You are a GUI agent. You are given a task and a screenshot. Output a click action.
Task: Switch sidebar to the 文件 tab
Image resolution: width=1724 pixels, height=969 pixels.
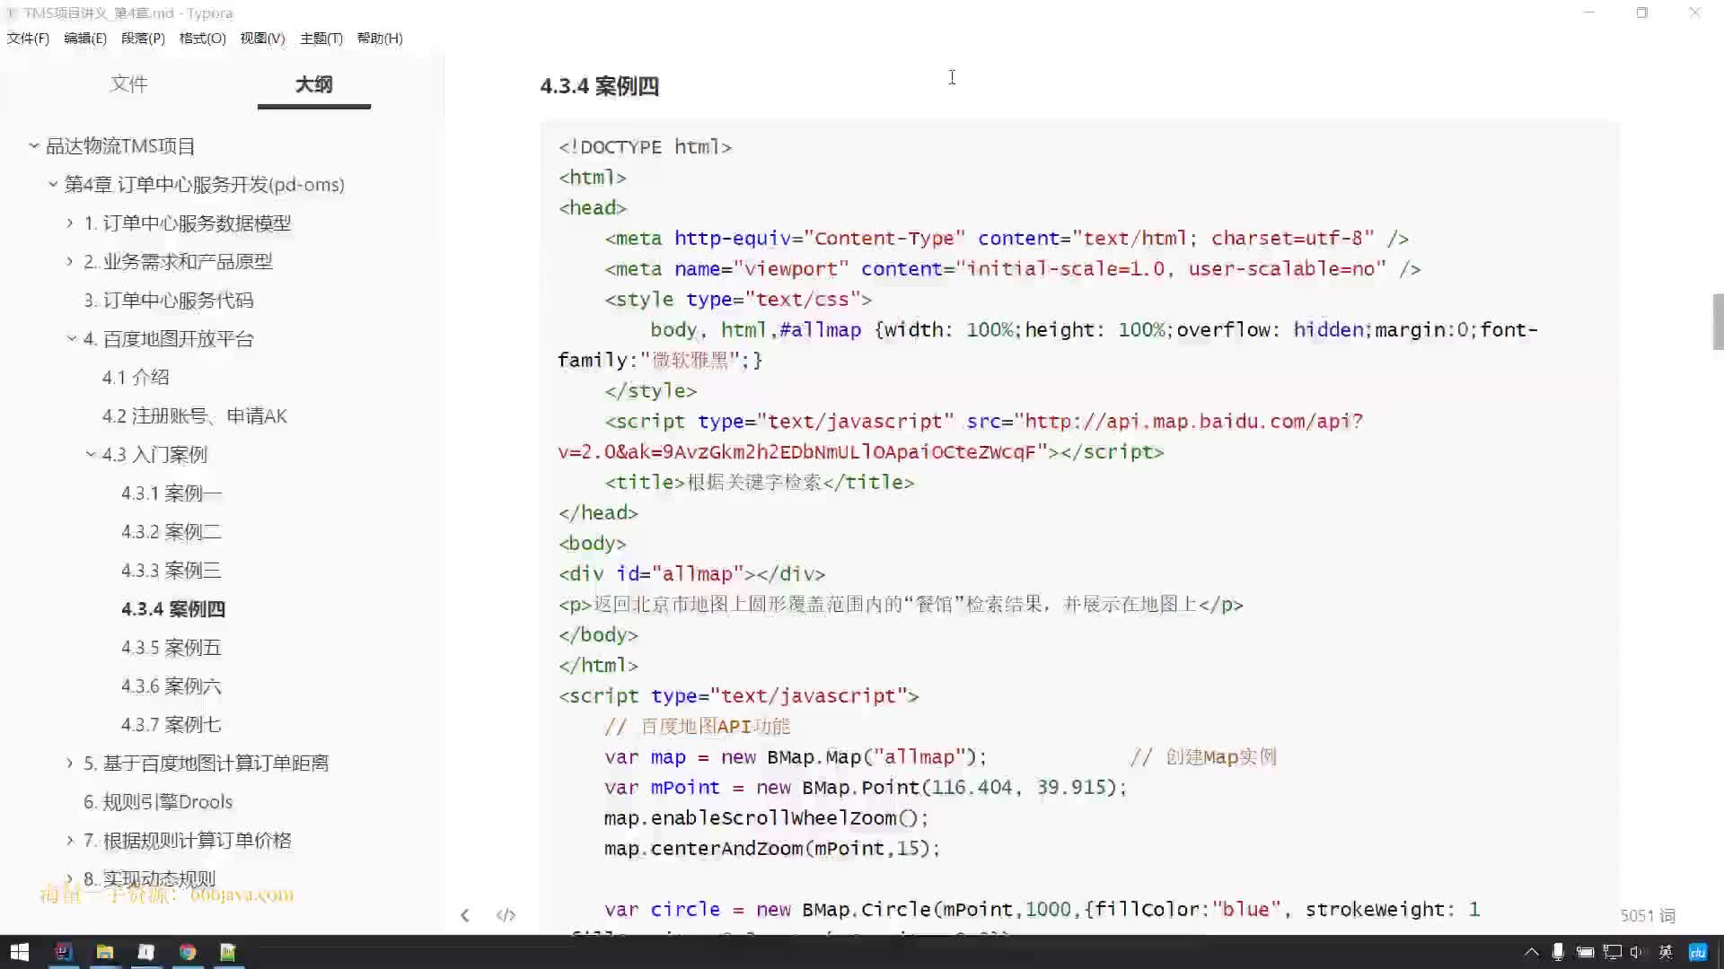[x=128, y=83]
